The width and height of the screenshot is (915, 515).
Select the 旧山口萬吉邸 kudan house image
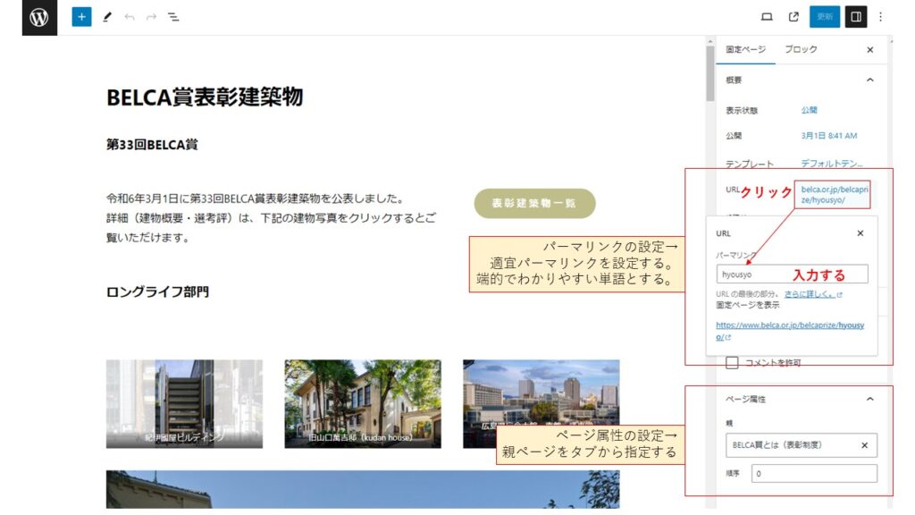pos(363,404)
